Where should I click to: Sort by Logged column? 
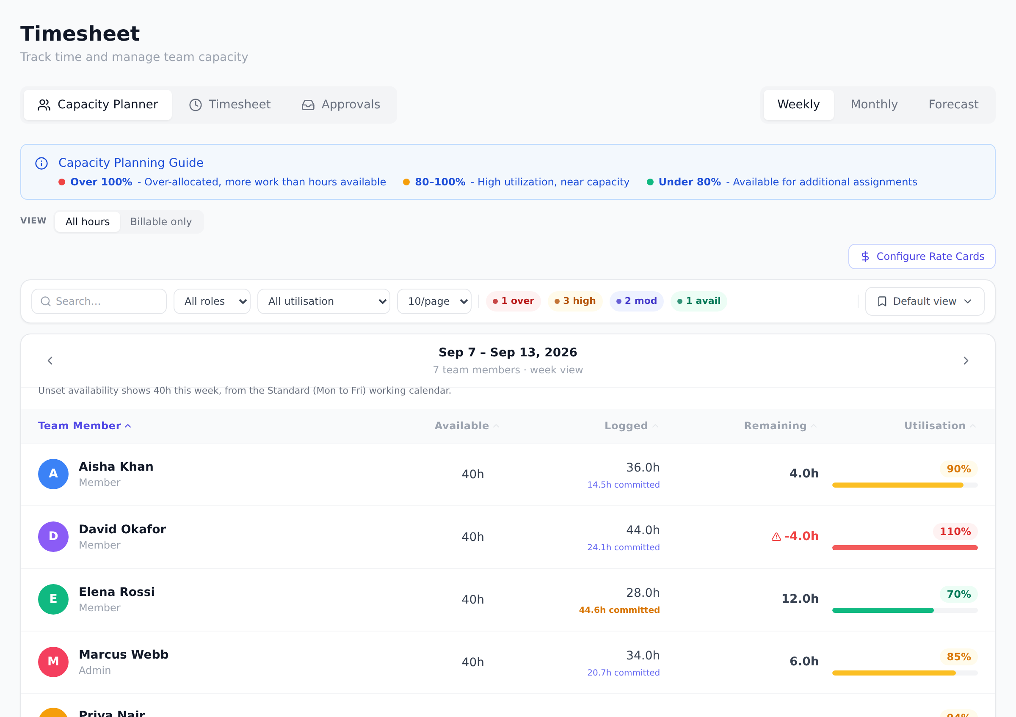[x=632, y=426]
